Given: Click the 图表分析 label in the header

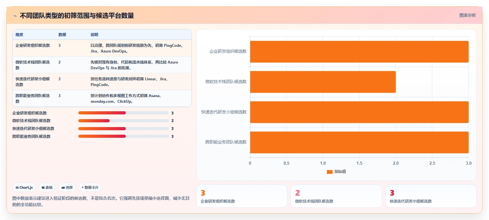Looking at the screenshot, I should tap(467, 15).
